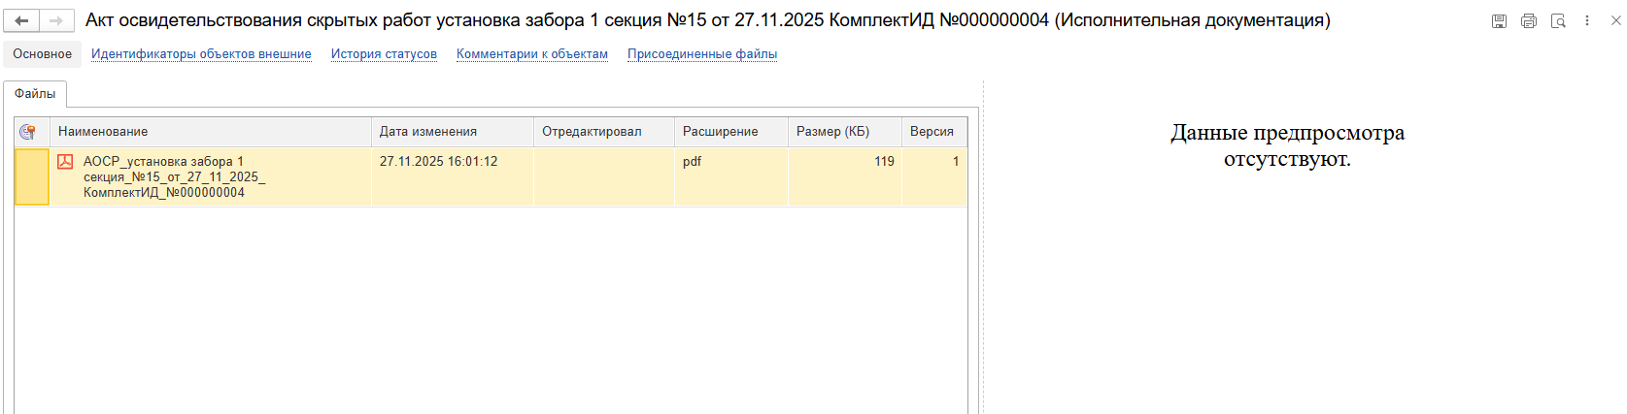
Task: Click the Версия column header
Action: tap(932, 132)
